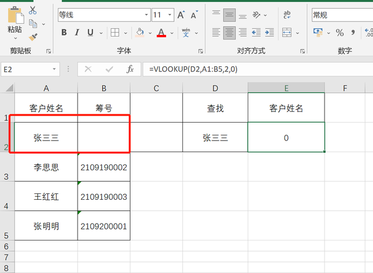Open font settings dialog launcher
373x273 pixels.
(200, 51)
